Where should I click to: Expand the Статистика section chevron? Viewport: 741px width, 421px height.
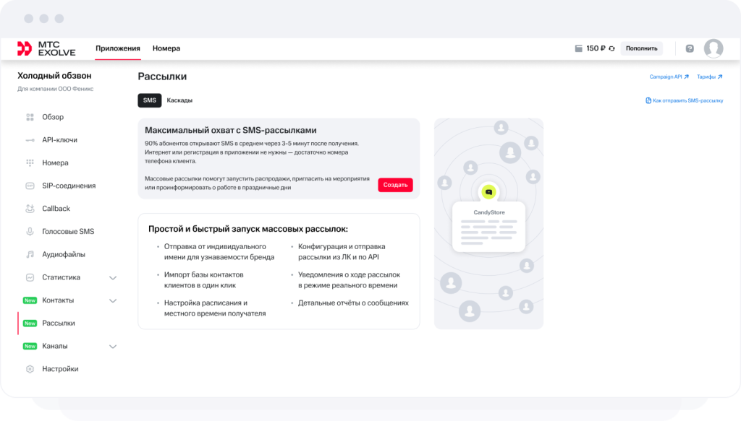pyautogui.click(x=113, y=277)
